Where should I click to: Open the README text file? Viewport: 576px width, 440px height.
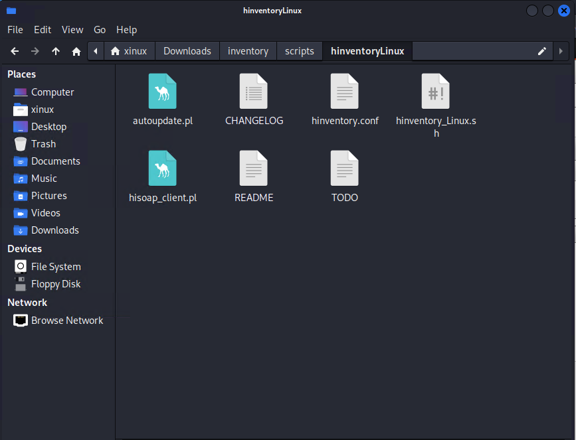tap(254, 169)
